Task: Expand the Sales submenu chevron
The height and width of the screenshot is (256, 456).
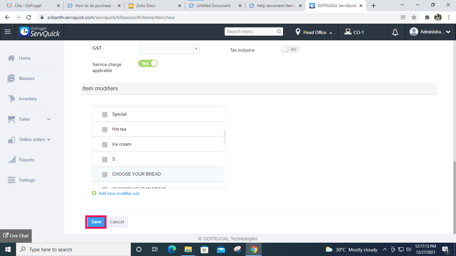Action: click(49, 119)
